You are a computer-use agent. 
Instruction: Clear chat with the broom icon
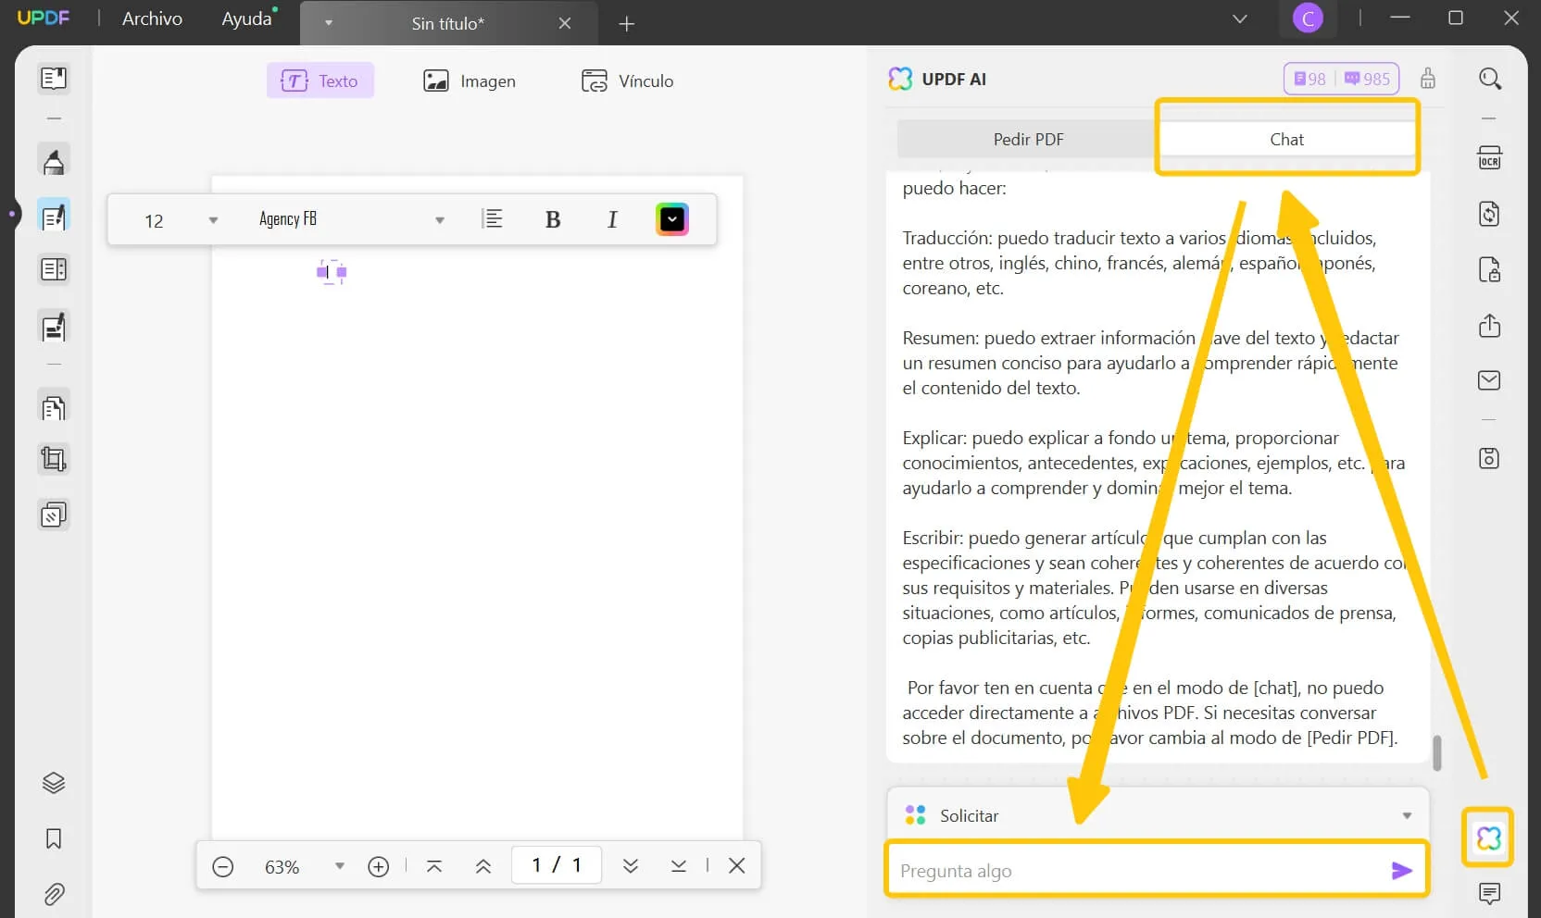pos(1428,79)
